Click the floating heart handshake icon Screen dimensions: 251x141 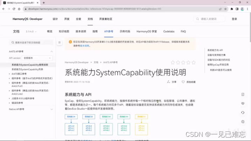coord(243,103)
